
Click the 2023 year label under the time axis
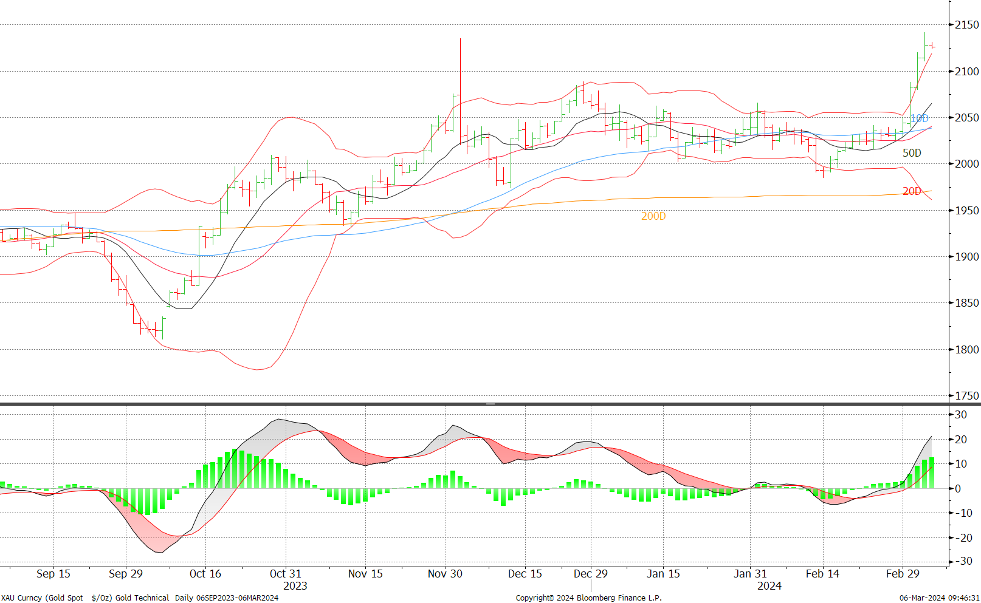coord(295,586)
